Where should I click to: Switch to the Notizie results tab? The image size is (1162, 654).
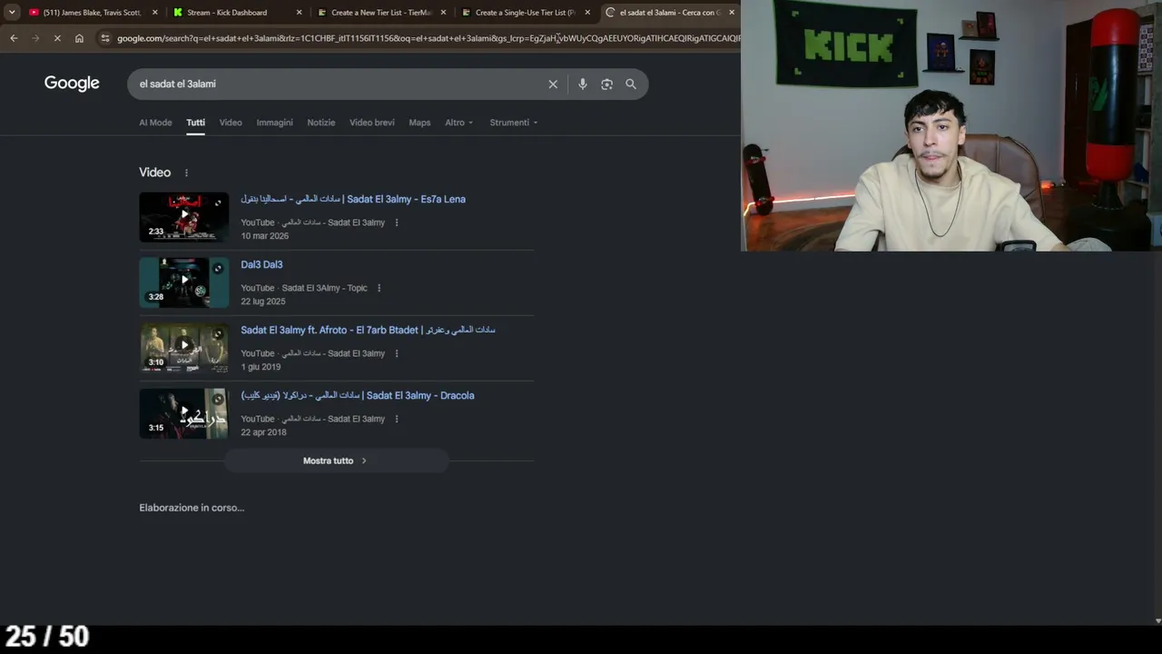[x=321, y=123]
